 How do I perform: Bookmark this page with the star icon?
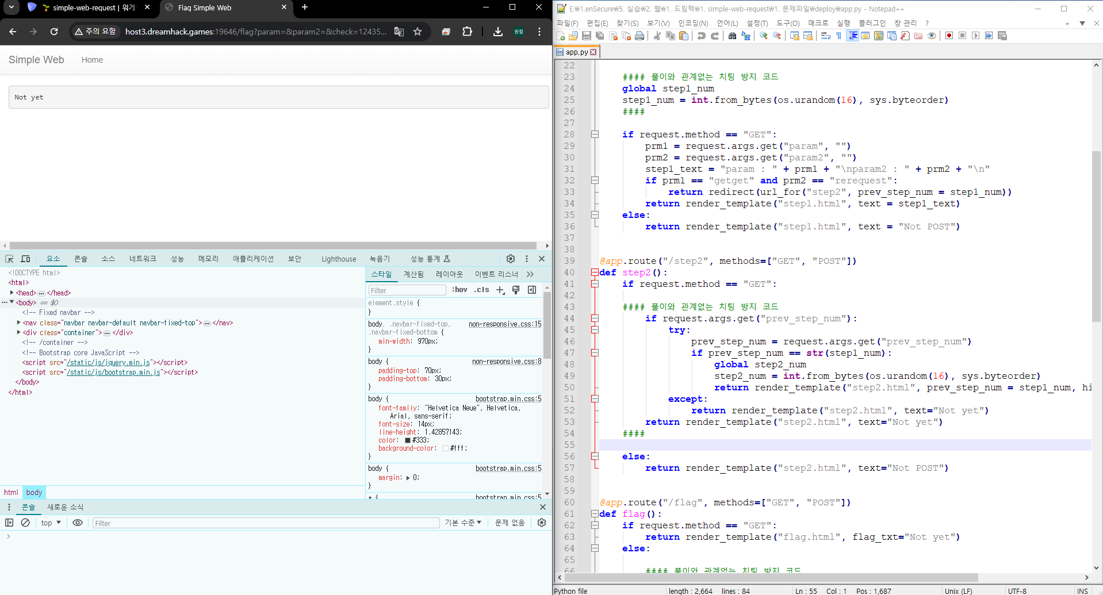pyautogui.click(x=418, y=32)
